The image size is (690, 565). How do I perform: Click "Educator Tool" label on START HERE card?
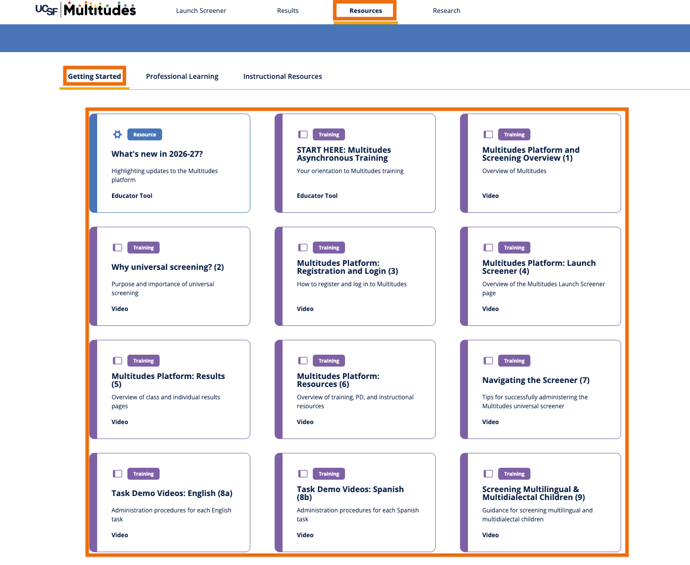317,196
